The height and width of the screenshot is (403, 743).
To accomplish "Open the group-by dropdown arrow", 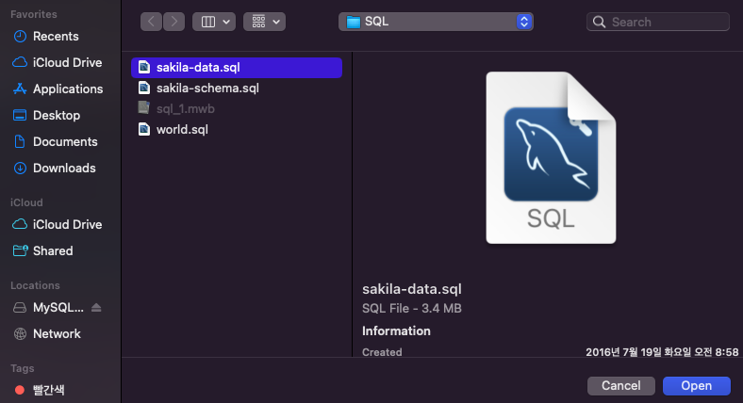I will point(276,22).
